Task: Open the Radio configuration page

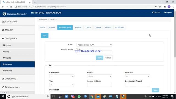Action: (x=17, y=52)
